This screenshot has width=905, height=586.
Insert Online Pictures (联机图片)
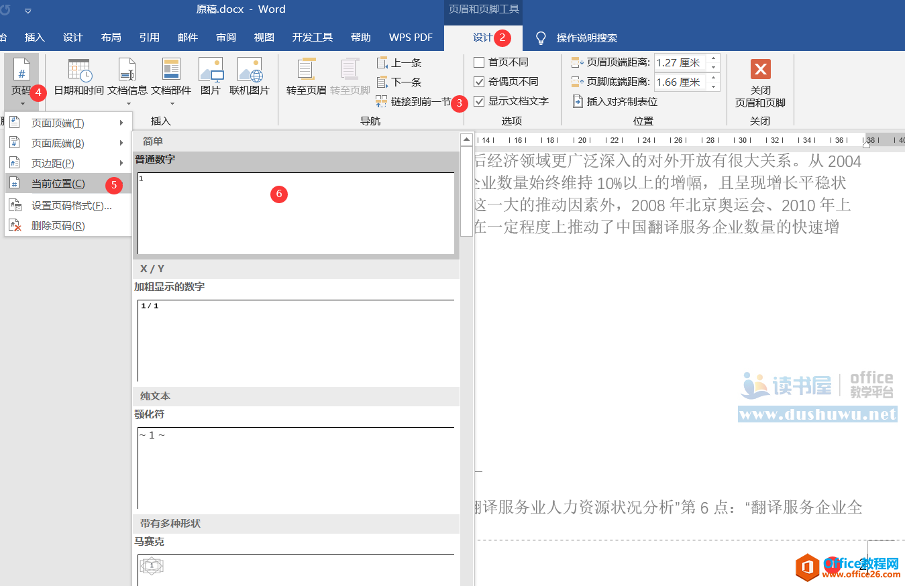pyautogui.click(x=250, y=77)
